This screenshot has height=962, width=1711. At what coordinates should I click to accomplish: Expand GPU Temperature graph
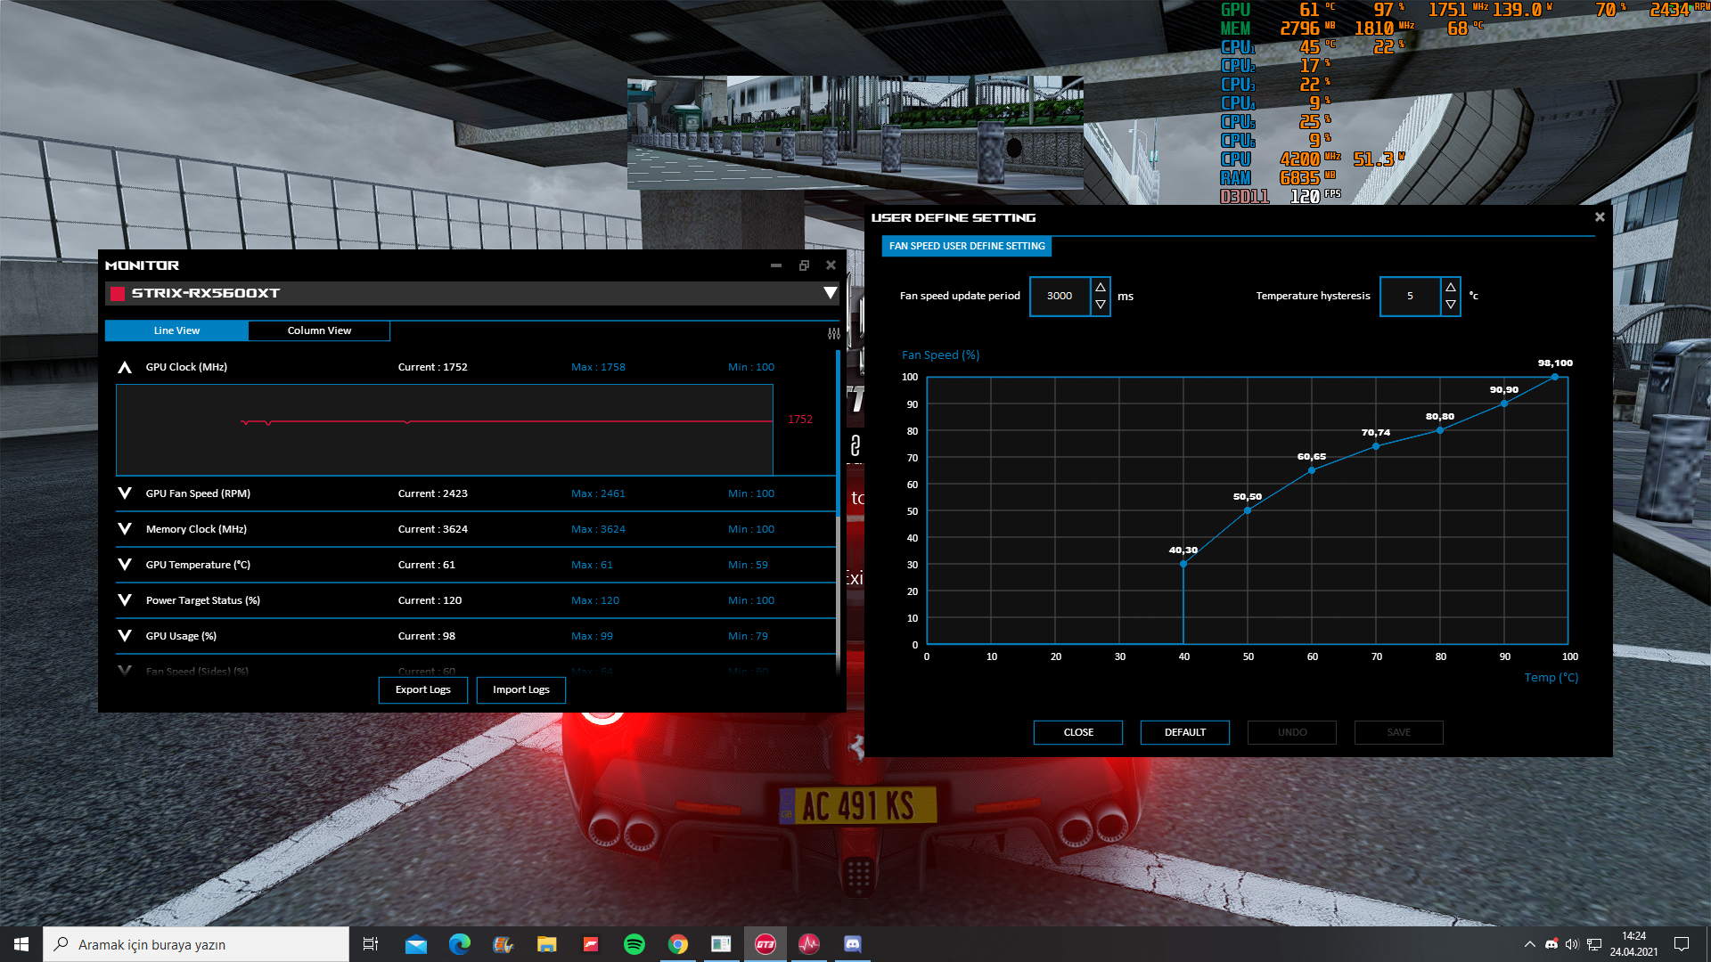125,565
